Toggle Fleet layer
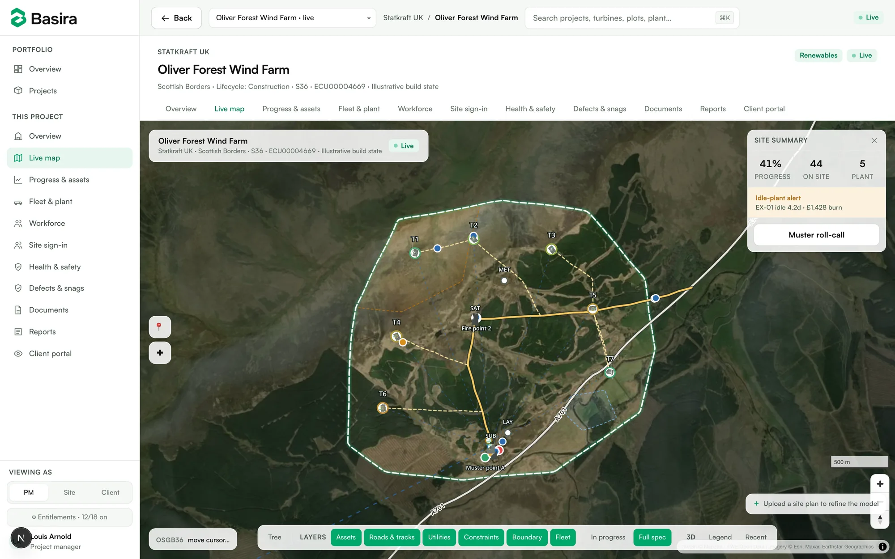Image resolution: width=895 pixels, height=559 pixels. pyautogui.click(x=563, y=537)
